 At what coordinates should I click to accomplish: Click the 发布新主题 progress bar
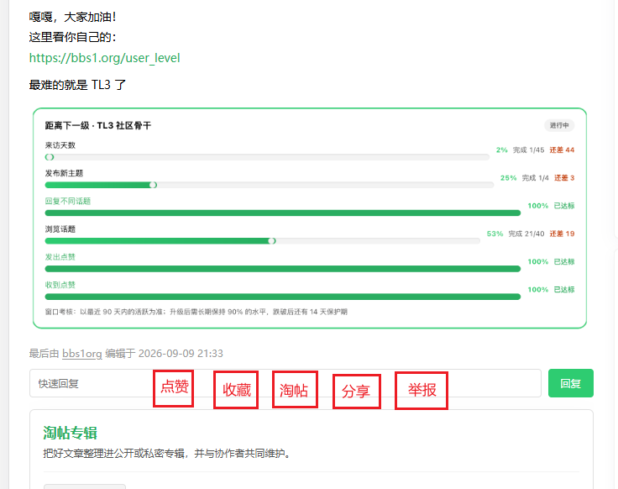(270, 185)
